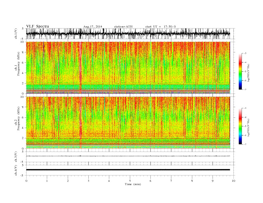Click the ch.3 flat waveform trace

coord(128,156)
